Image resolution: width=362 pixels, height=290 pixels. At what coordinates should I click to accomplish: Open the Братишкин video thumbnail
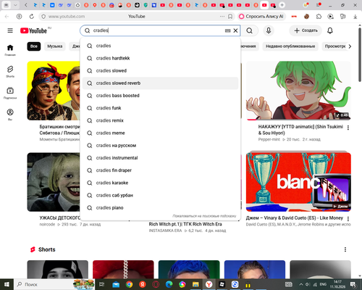pos(54,91)
